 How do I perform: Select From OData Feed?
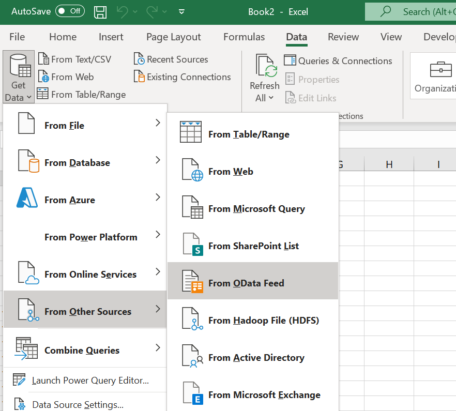(x=253, y=281)
